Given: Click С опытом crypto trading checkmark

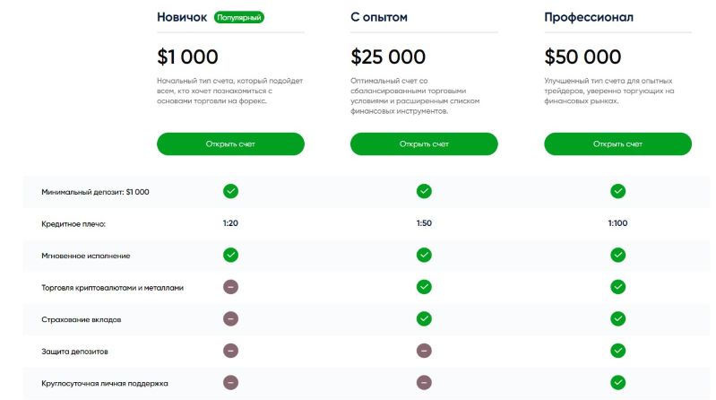Looking at the screenshot, I should (424, 287).
